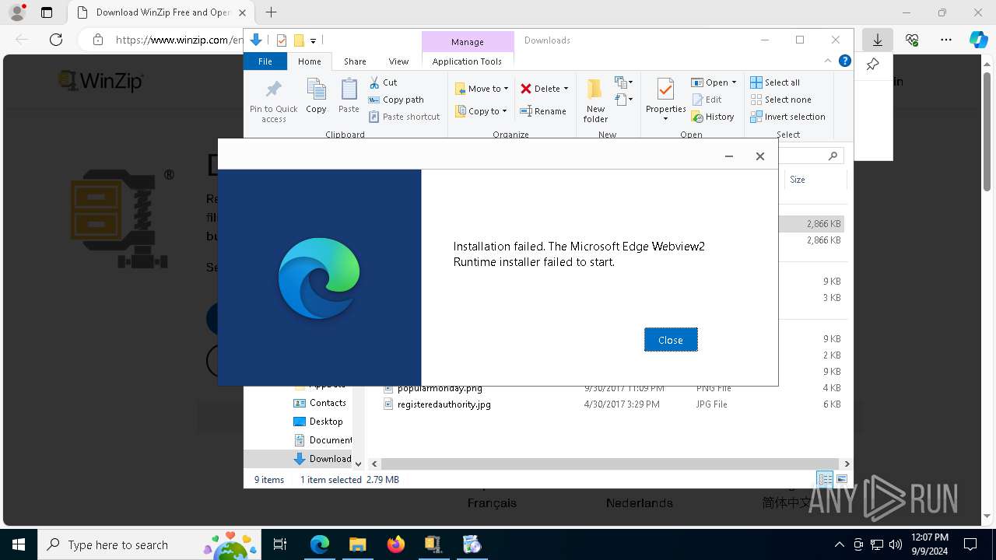Click the Properties checkmark icon

(x=665, y=89)
